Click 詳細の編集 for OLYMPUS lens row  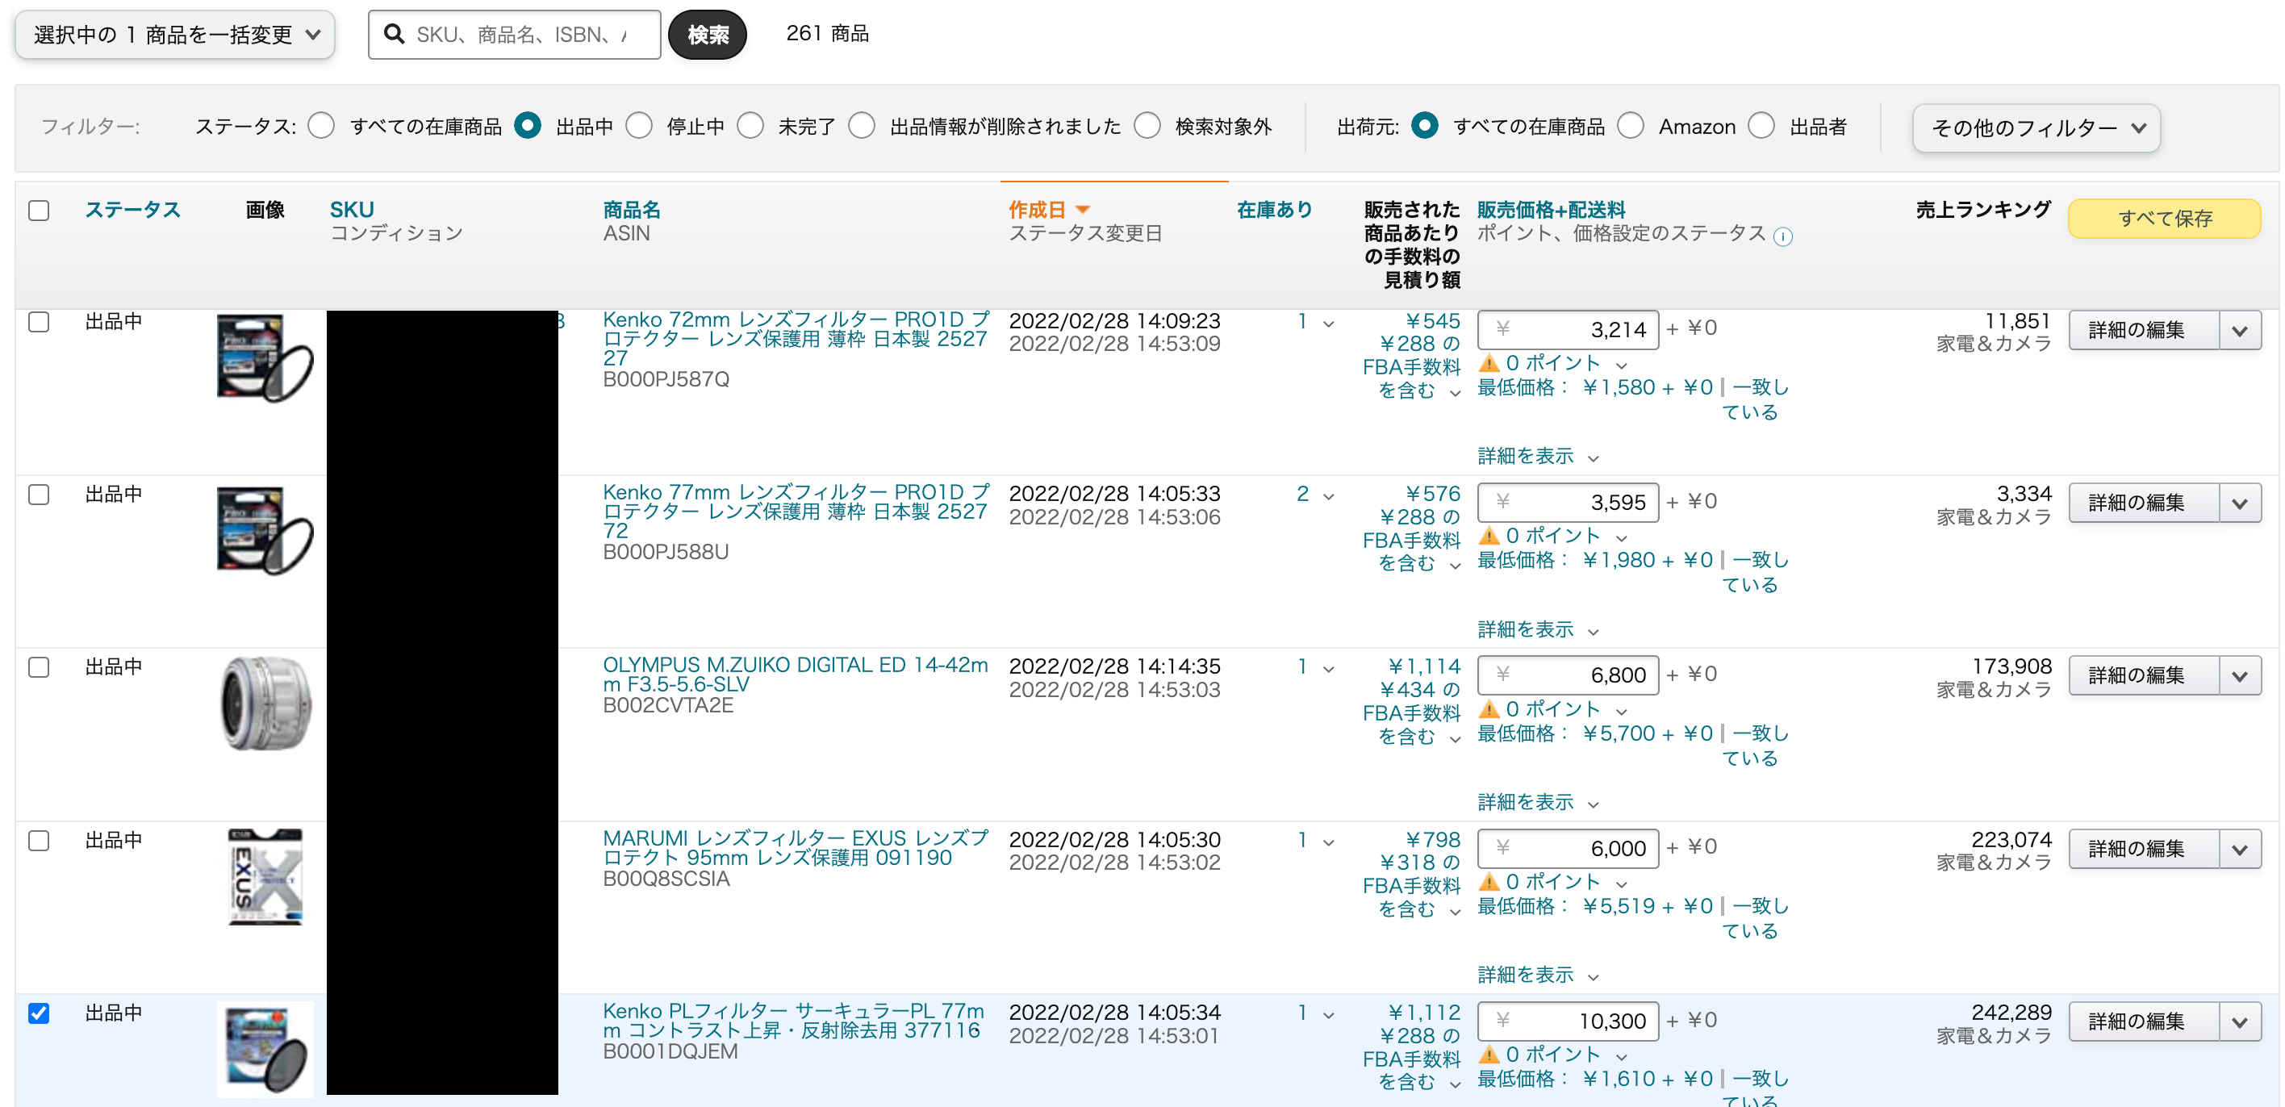[x=2145, y=676]
